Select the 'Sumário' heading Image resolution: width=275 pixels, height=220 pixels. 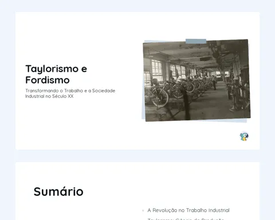[x=58, y=191]
